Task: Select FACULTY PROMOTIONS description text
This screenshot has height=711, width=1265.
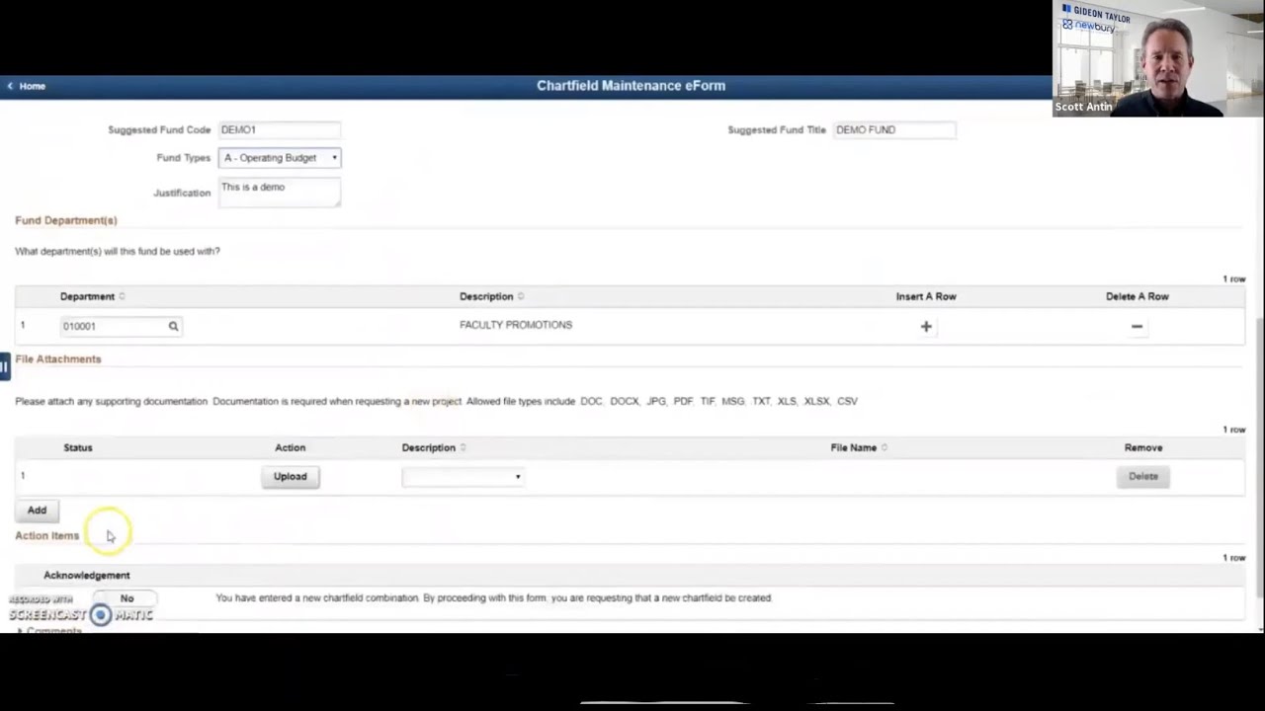Action: point(516,325)
